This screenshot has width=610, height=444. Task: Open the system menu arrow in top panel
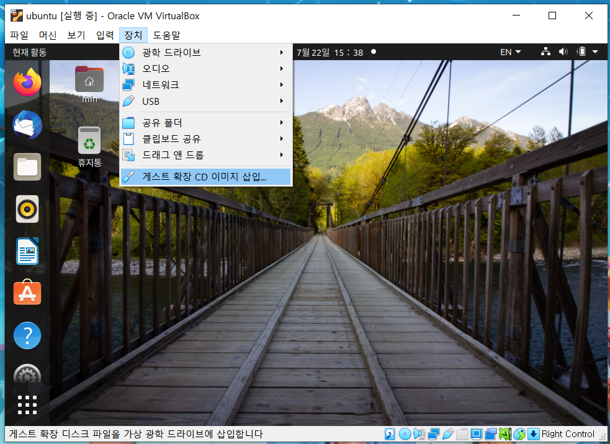595,51
